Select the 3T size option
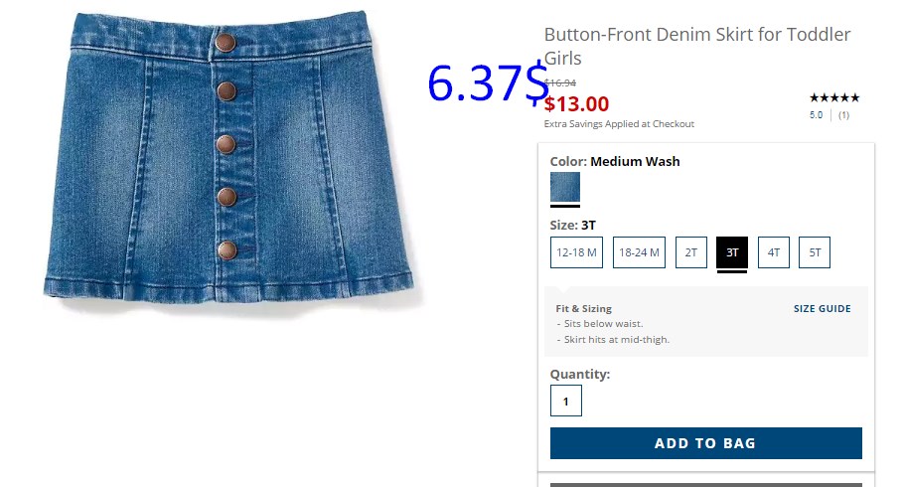Image resolution: width=904 pixels, height=487 pixels. (x=732, y=252)
